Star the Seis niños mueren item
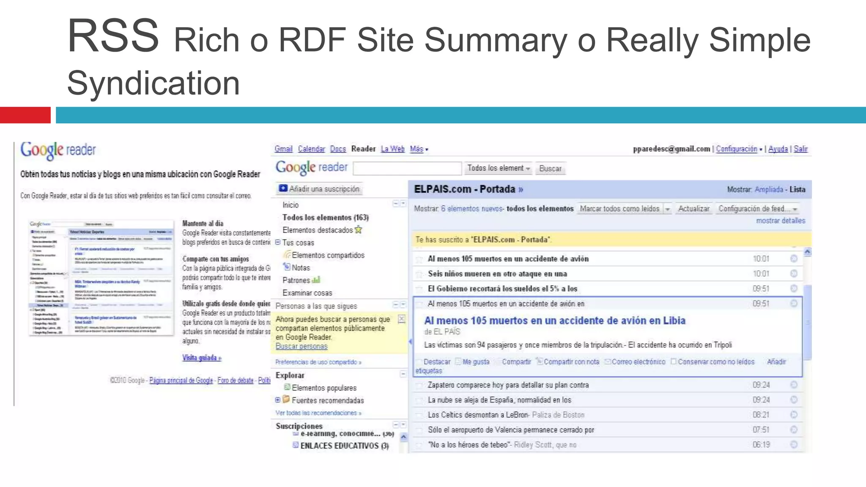Screen dimensions: 866x487 [x=419, y=274]
